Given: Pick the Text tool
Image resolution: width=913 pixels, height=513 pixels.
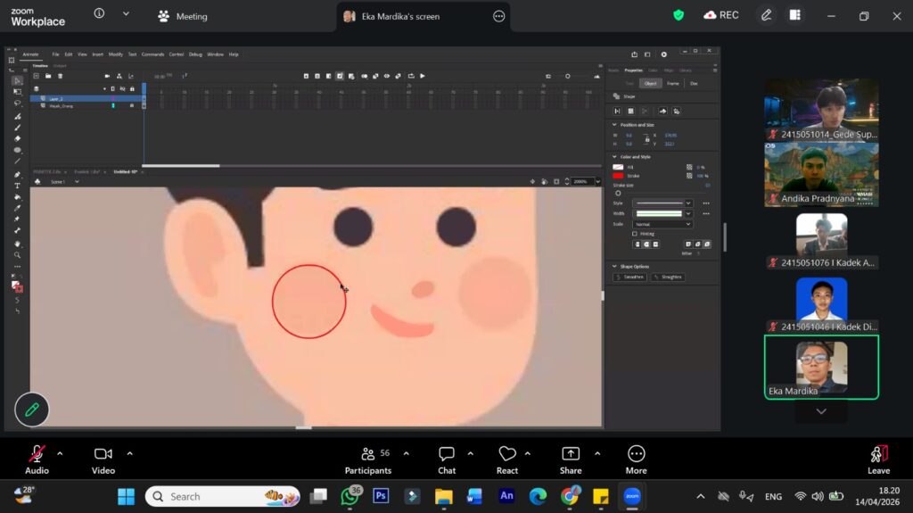Looking at the screenshot, I should click(17, 186).
